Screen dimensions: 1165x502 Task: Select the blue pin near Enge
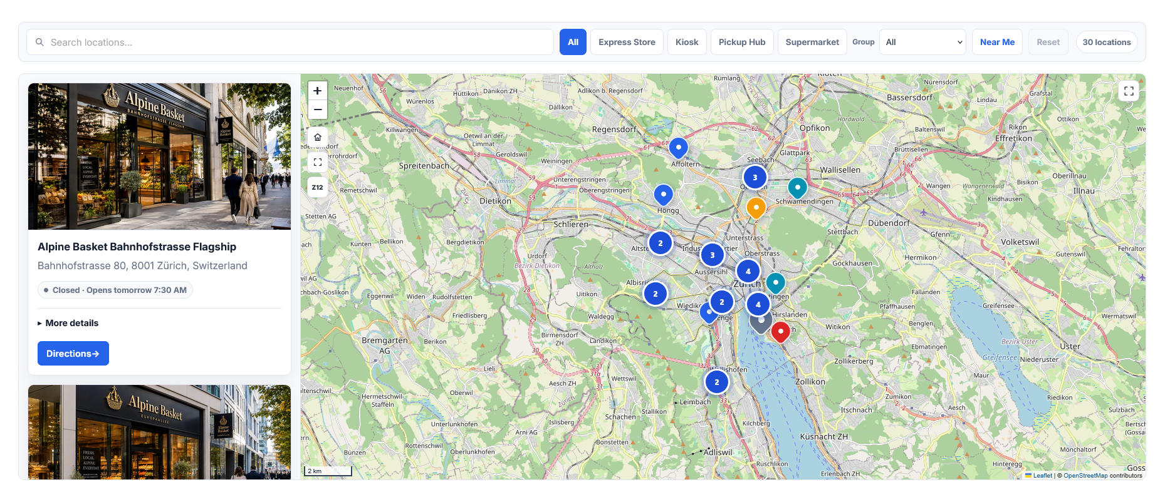coord(708,313)
